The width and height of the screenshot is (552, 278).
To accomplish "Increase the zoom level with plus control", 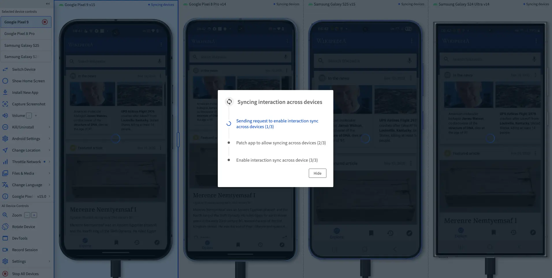I will click(34, 215).
